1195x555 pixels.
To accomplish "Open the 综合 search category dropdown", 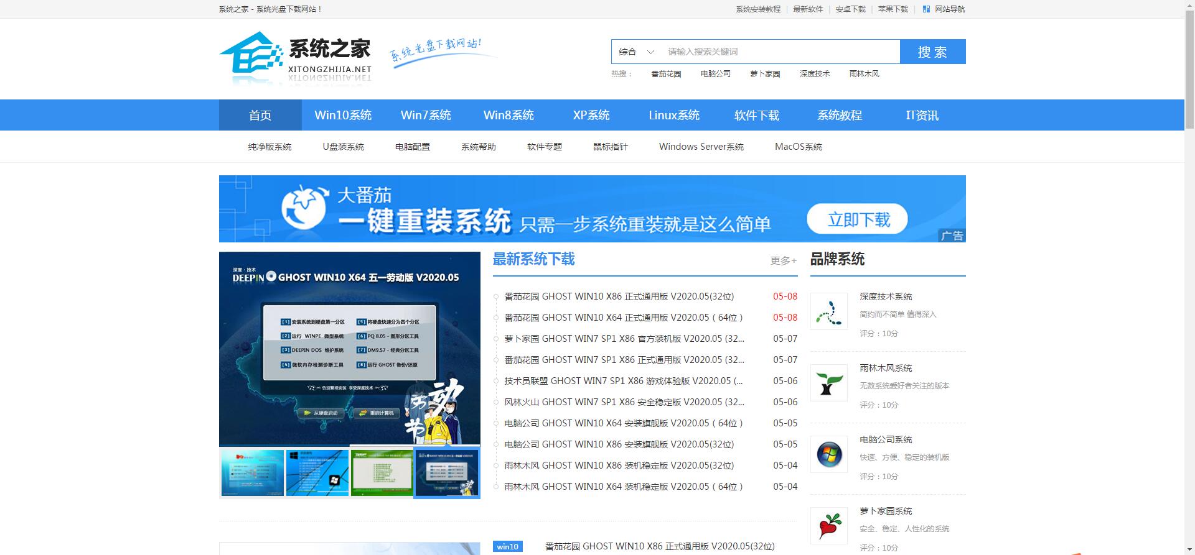I will point(636,52).
